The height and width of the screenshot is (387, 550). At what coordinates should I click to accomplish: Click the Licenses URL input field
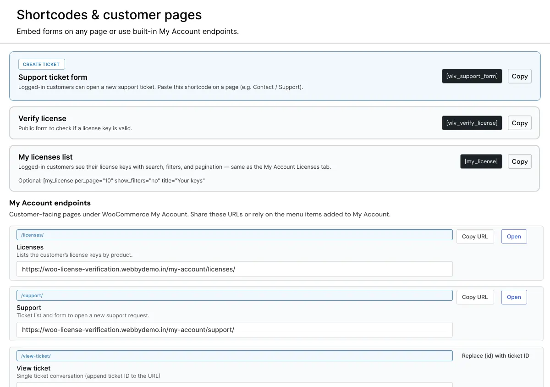[x=234, y=269]
